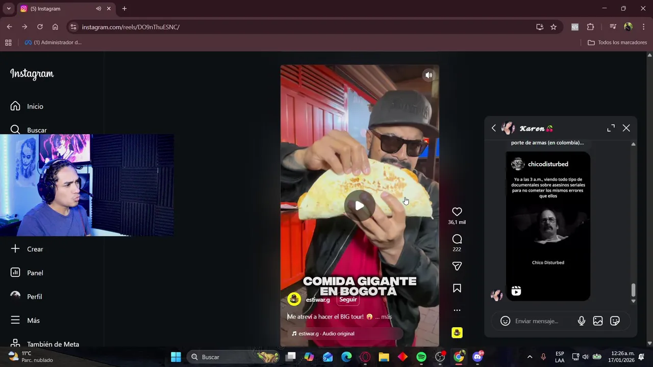
Task: Close the Instagram browser tab
Action: pos(109,9)
